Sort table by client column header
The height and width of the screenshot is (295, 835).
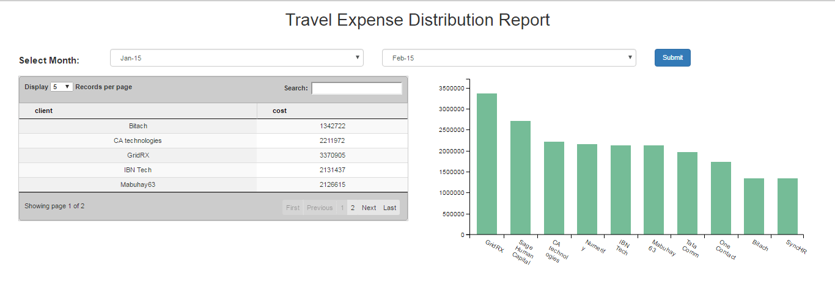(138, 111)
